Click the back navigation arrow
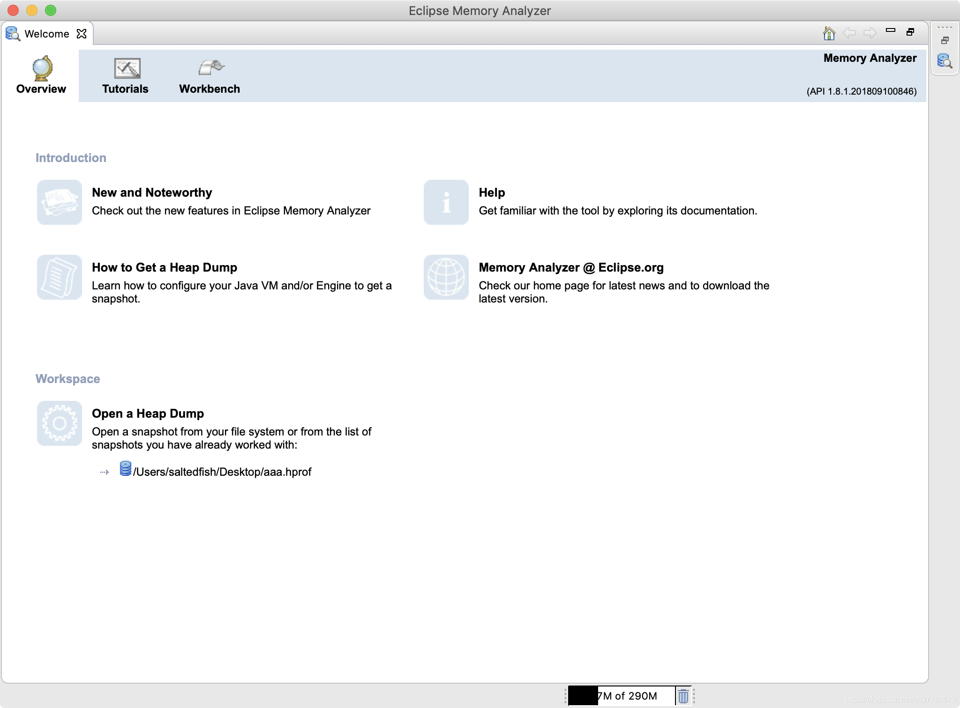 tap(849, 33)
